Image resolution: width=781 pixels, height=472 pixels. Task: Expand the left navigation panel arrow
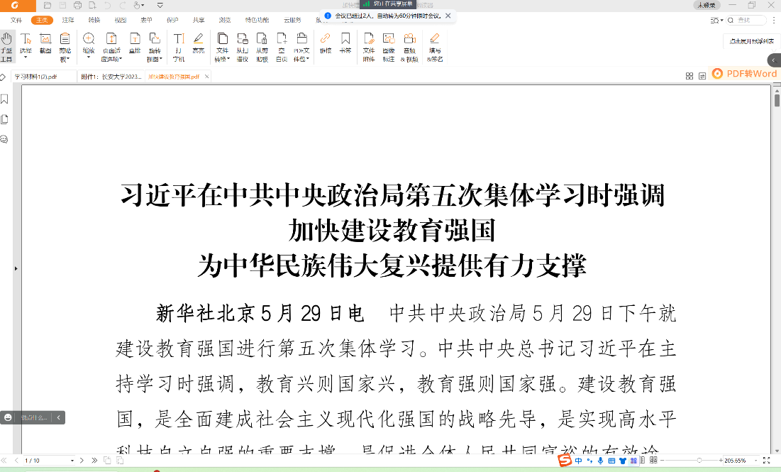pyautogui.click(x=16, y=268)
